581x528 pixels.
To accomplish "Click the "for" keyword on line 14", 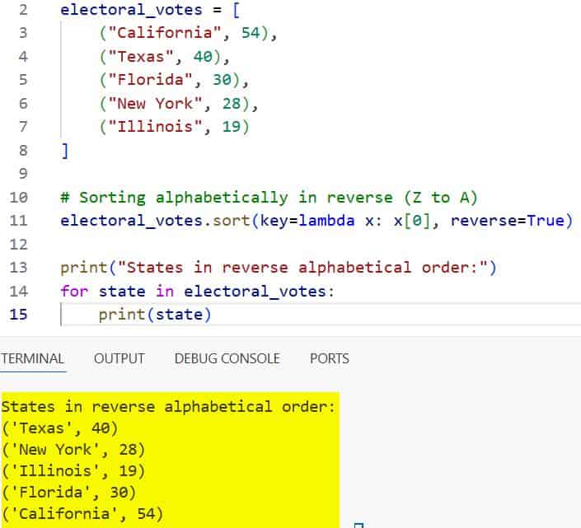I will pyautogui.click(x=74, y=291).
